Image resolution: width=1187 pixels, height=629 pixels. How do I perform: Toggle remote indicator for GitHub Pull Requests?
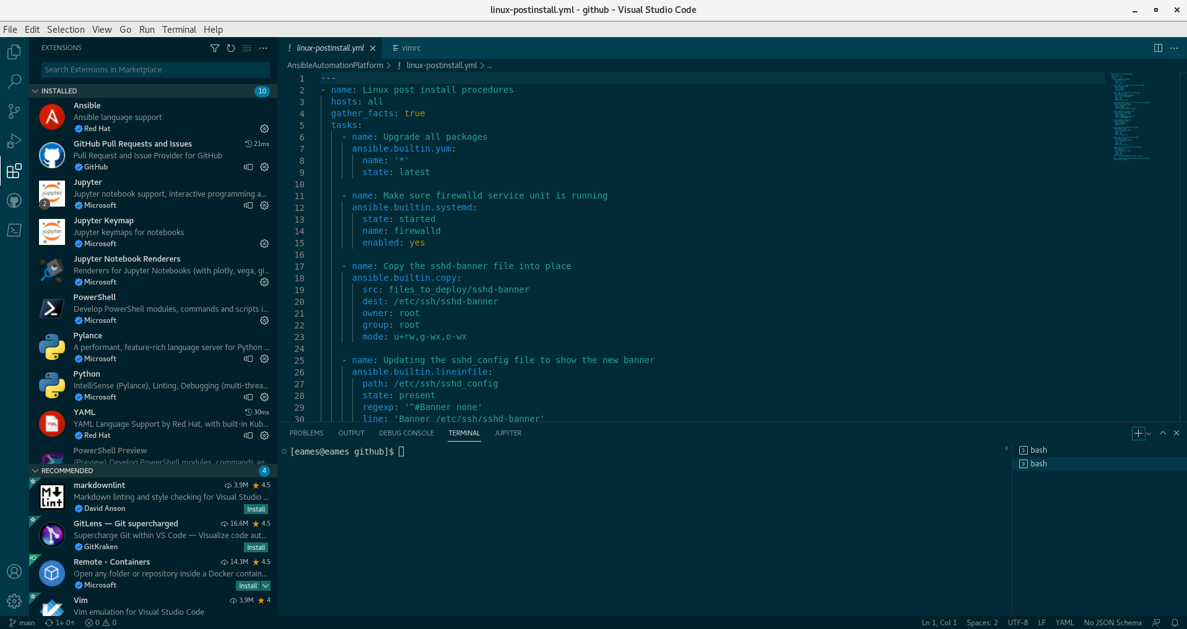click(248, 167)
